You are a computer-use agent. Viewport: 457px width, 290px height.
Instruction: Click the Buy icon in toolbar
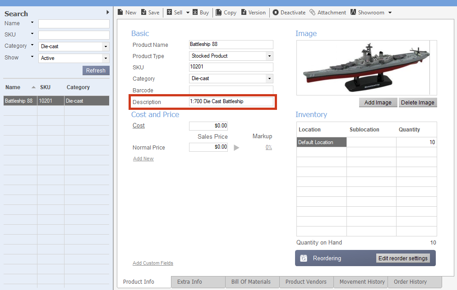[x=195, y=12]
